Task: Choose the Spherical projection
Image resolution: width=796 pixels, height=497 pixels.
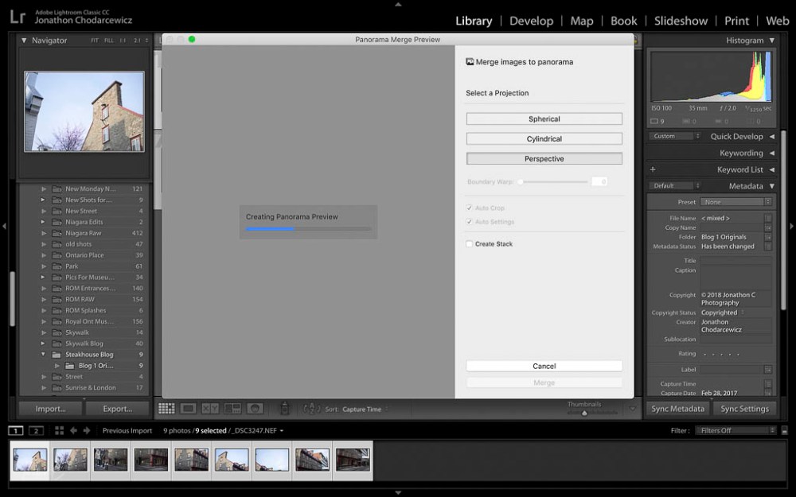Action: [544, 119]
